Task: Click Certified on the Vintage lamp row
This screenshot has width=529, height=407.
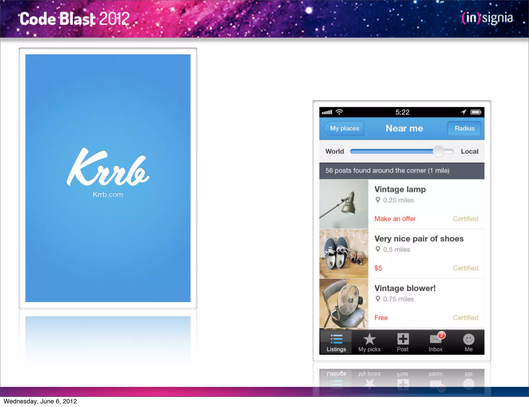Action: click(x=465, y=219)
